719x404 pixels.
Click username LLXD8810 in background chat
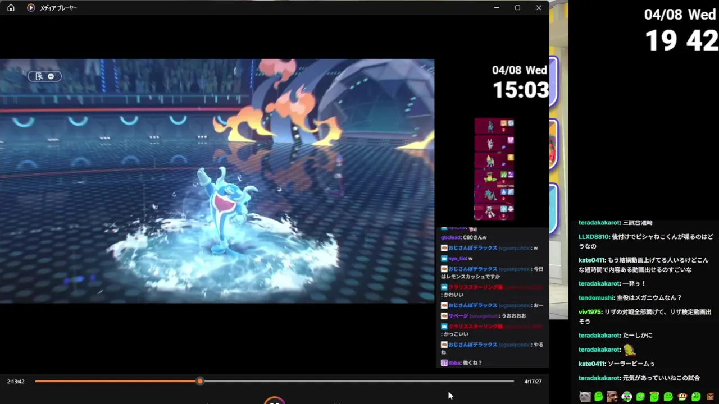(x=593, y=237)
